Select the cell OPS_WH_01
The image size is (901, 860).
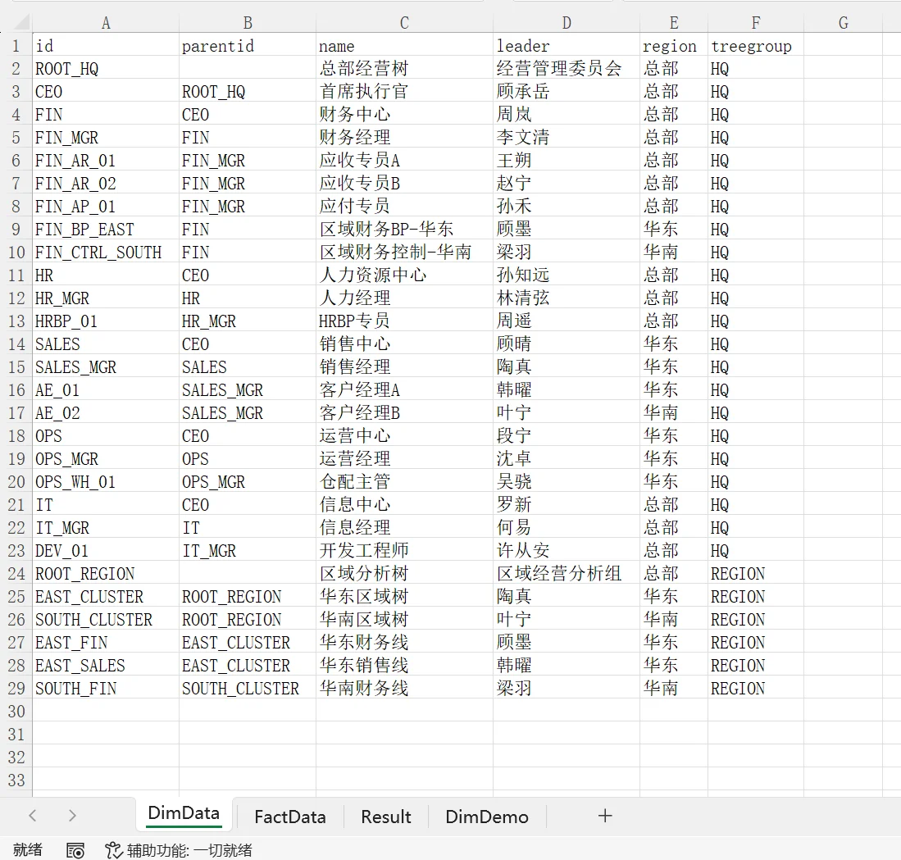[x=106, y=481]
